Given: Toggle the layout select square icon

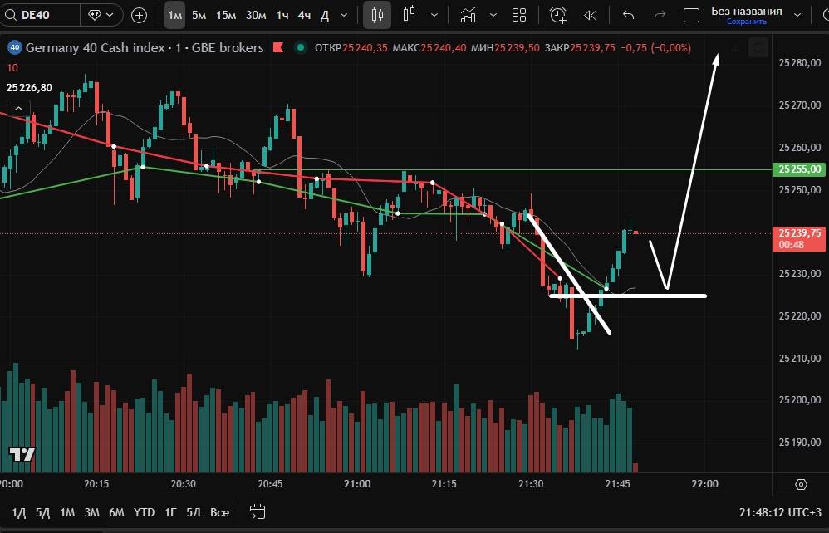Looking at the screenshot, I should [691, 15].
